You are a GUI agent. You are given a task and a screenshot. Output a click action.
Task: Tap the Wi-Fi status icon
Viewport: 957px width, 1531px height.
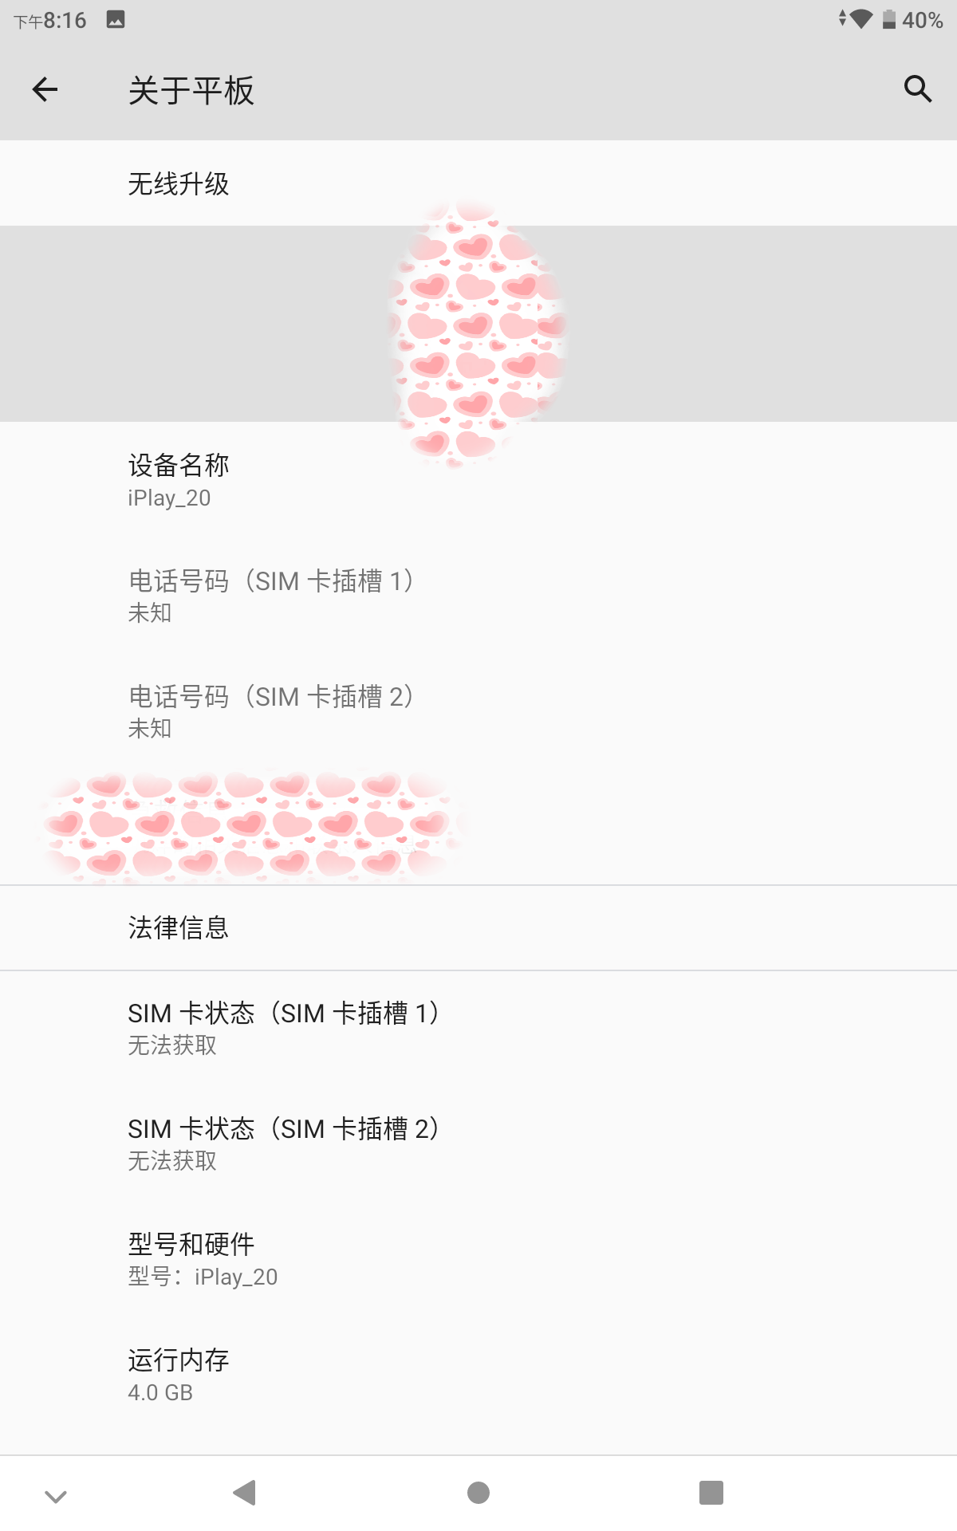coord(860,19)
